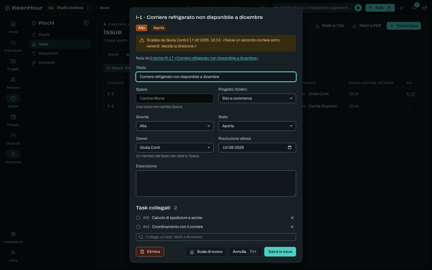
Task: Go to Il mio lavoro section
Action: point(13,46)
